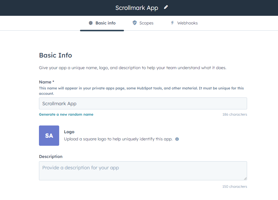
Task: Click the Name field label
Action: click(46, 82)
